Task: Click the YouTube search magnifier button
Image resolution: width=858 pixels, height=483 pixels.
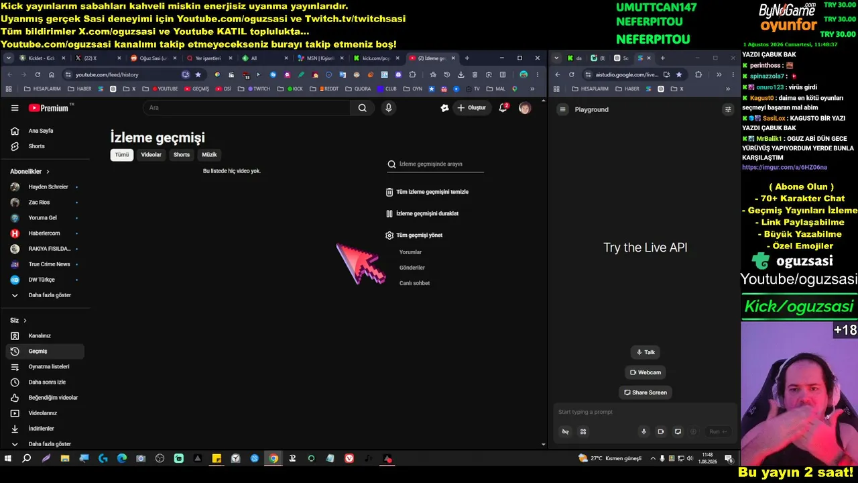Action: tap(362, 108)
